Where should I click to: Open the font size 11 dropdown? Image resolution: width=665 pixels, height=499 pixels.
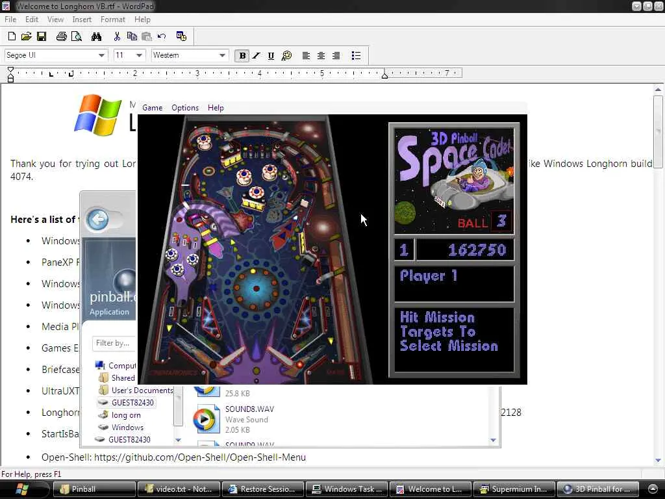coord(139,56)
